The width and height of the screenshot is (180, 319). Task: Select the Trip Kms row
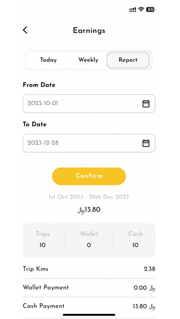pyautogui.click(x=89, y=269)
